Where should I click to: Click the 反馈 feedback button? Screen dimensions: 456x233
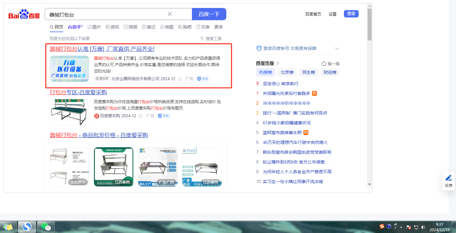point(449,181)
